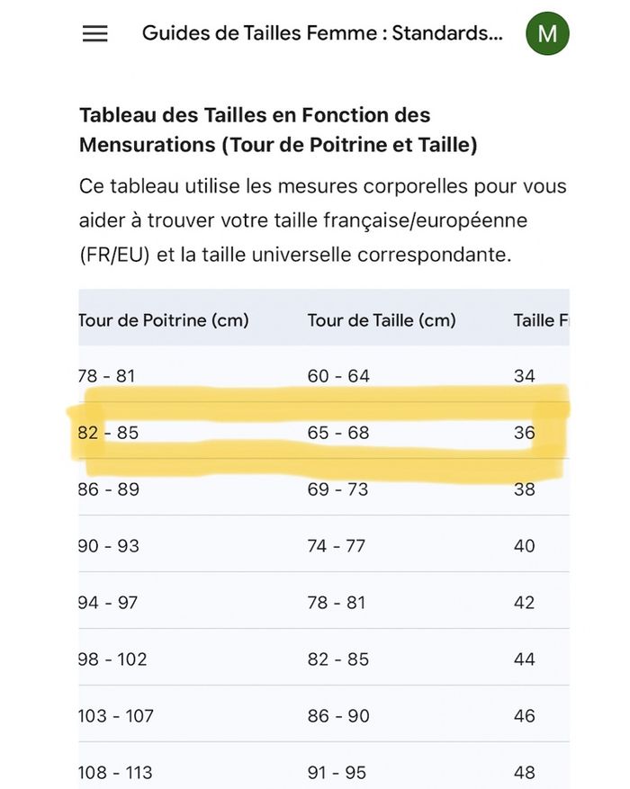Click the 98 - 102 chest measurement cell
Image resolution: width=630 pixels, height=789 pixels.
click(x=112, y=659)
